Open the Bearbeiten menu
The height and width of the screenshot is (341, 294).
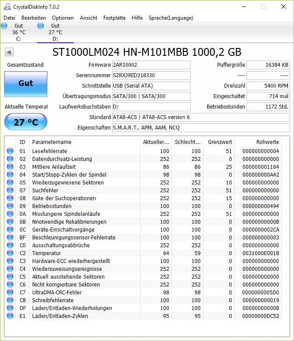(x=34, y=18)
